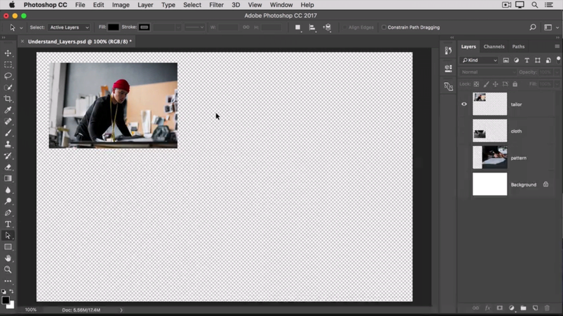The height and width of the screenshot is (316, 563).
Task: Select the pattern layer thumbnail
Action: click(x=490, y=158)
